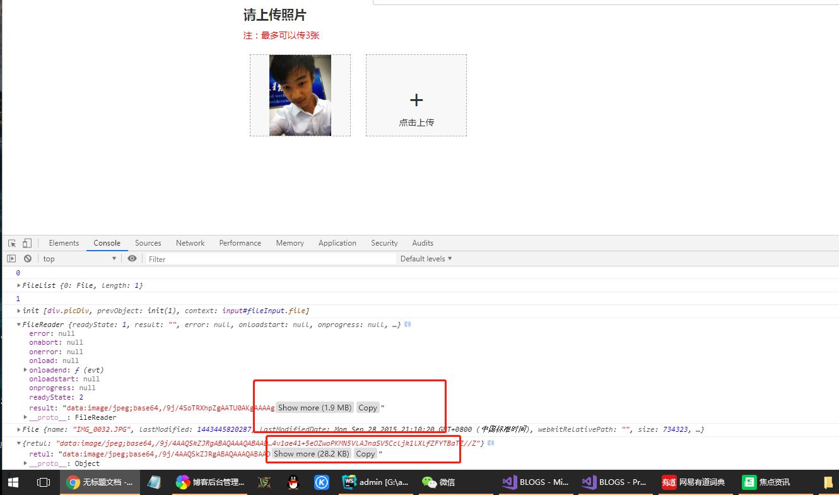Screen dimensions: 839x495
Task: Open the Elements tab
Action: pos(64,243)
